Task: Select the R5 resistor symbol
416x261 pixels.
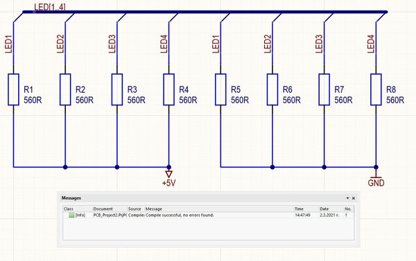Action: (x=220, y=89)
